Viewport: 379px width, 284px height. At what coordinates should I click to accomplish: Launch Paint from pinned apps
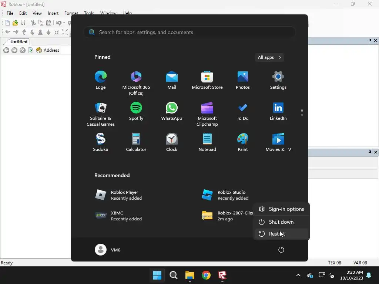pos(243,143)
